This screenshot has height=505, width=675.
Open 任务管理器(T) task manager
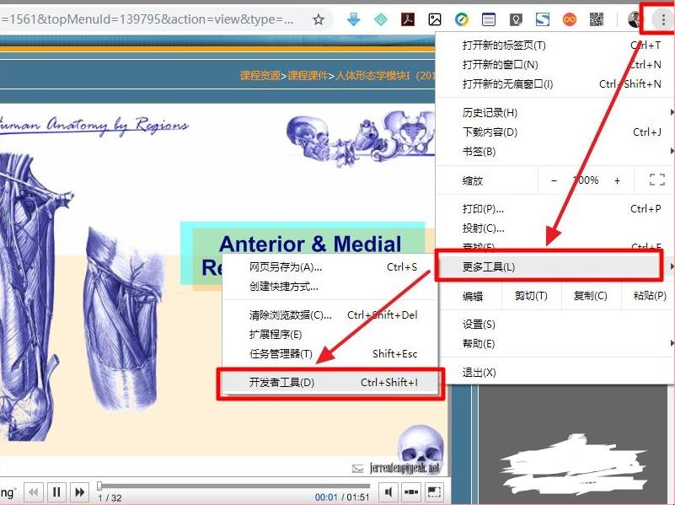330,354
